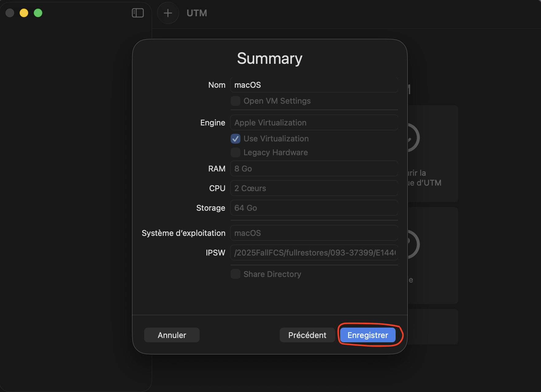The height and width of the screenshot is (392, 541).
Task: Enable the Share Directory checkbox
Action: pyautogui.click(x=236, y=274)
